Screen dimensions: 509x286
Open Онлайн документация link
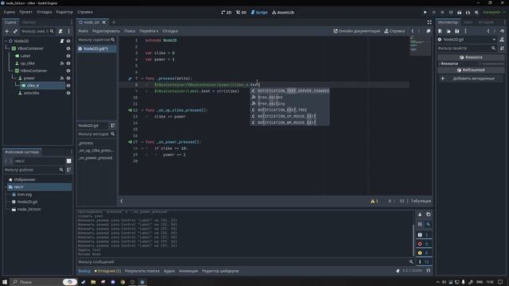(356, 31)
